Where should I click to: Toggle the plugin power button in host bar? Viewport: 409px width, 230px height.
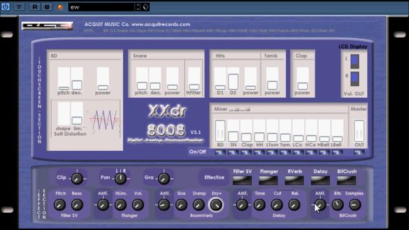pos(6,7)
